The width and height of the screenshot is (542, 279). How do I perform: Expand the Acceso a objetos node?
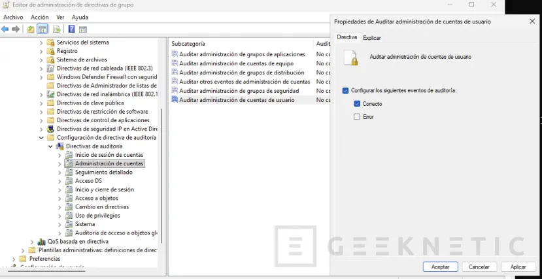point(59,198)
